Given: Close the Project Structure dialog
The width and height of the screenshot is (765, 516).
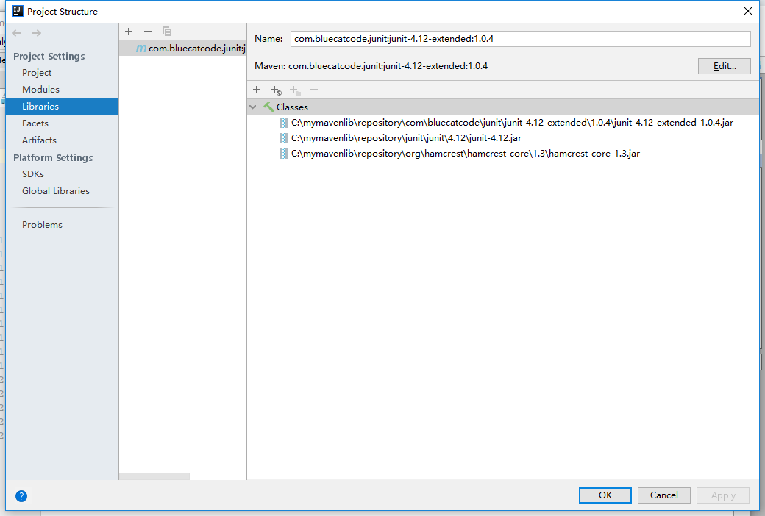Looking at the screenshot, I should coord(747,11).
